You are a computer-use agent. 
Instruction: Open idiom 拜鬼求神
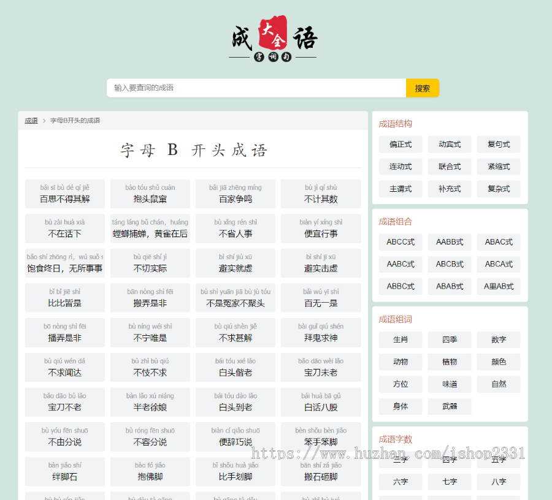(x=321, y=333)
